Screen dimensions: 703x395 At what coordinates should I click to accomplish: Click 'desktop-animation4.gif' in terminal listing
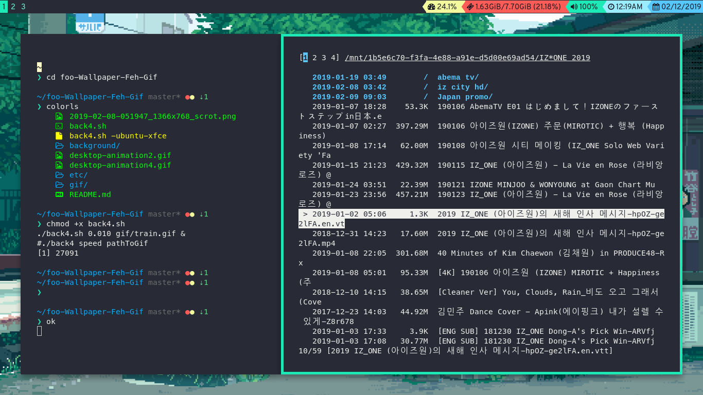pos(120,165)
